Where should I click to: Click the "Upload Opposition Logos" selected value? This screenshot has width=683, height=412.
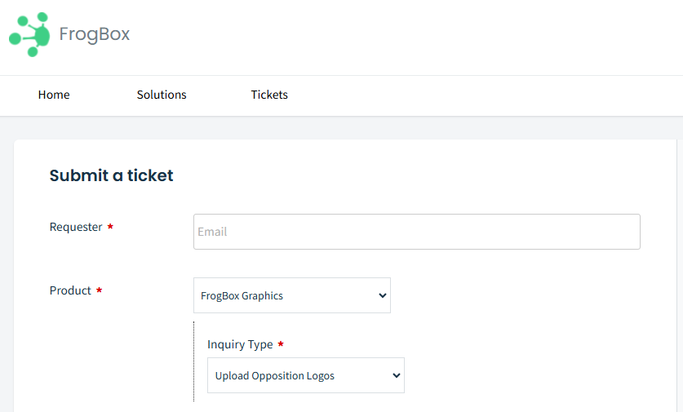[x=275, y=376]
